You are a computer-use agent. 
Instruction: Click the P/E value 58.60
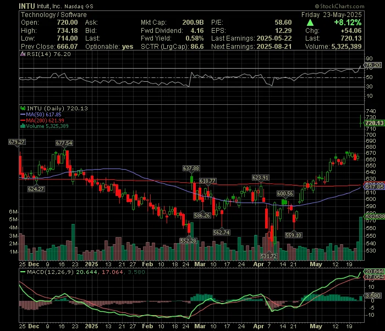283,23
